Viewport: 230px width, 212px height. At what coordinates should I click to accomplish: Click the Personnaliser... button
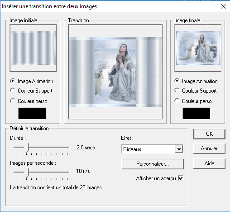(153, 164)
